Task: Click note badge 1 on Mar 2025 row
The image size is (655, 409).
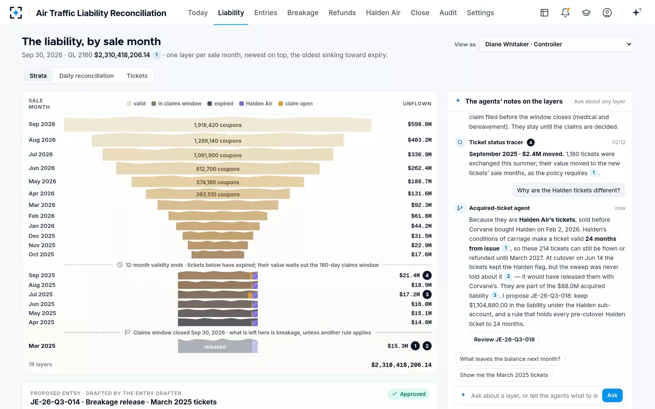Action: click(415, 346)
